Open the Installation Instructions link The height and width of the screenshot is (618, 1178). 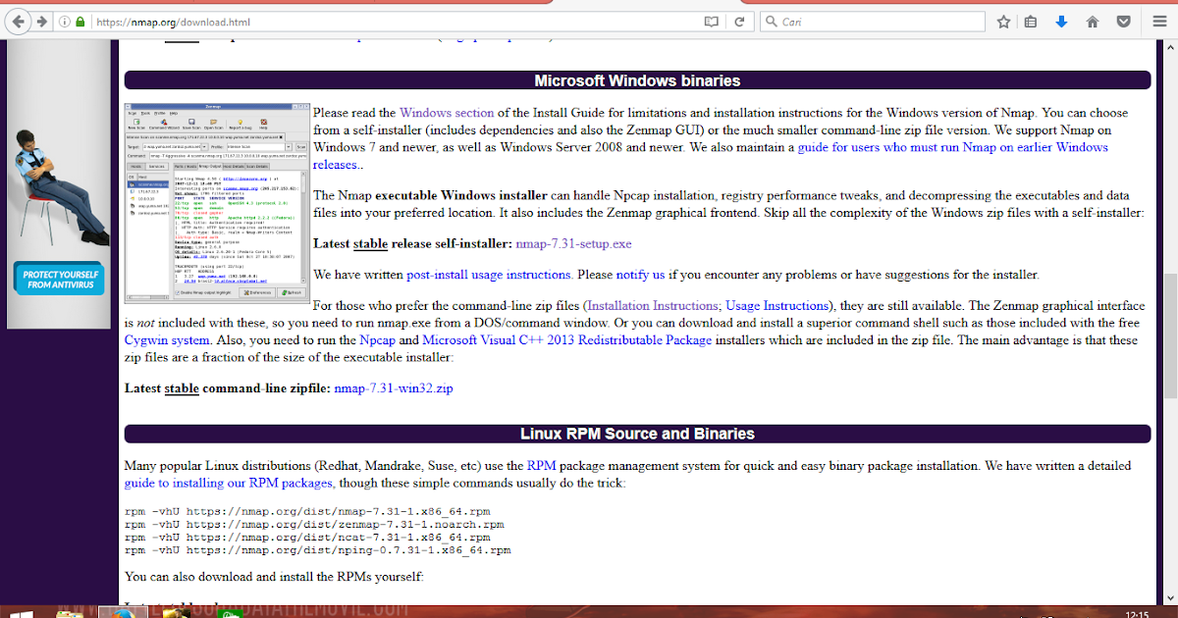(653, 306)
